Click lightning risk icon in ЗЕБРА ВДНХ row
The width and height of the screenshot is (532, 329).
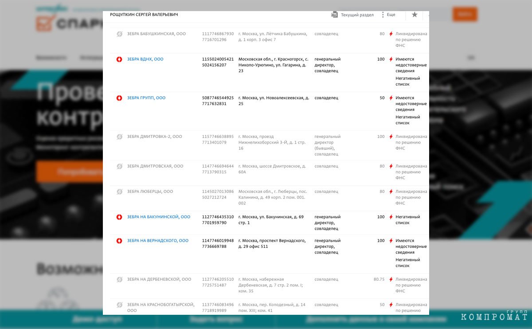click(x=391, y=59)
